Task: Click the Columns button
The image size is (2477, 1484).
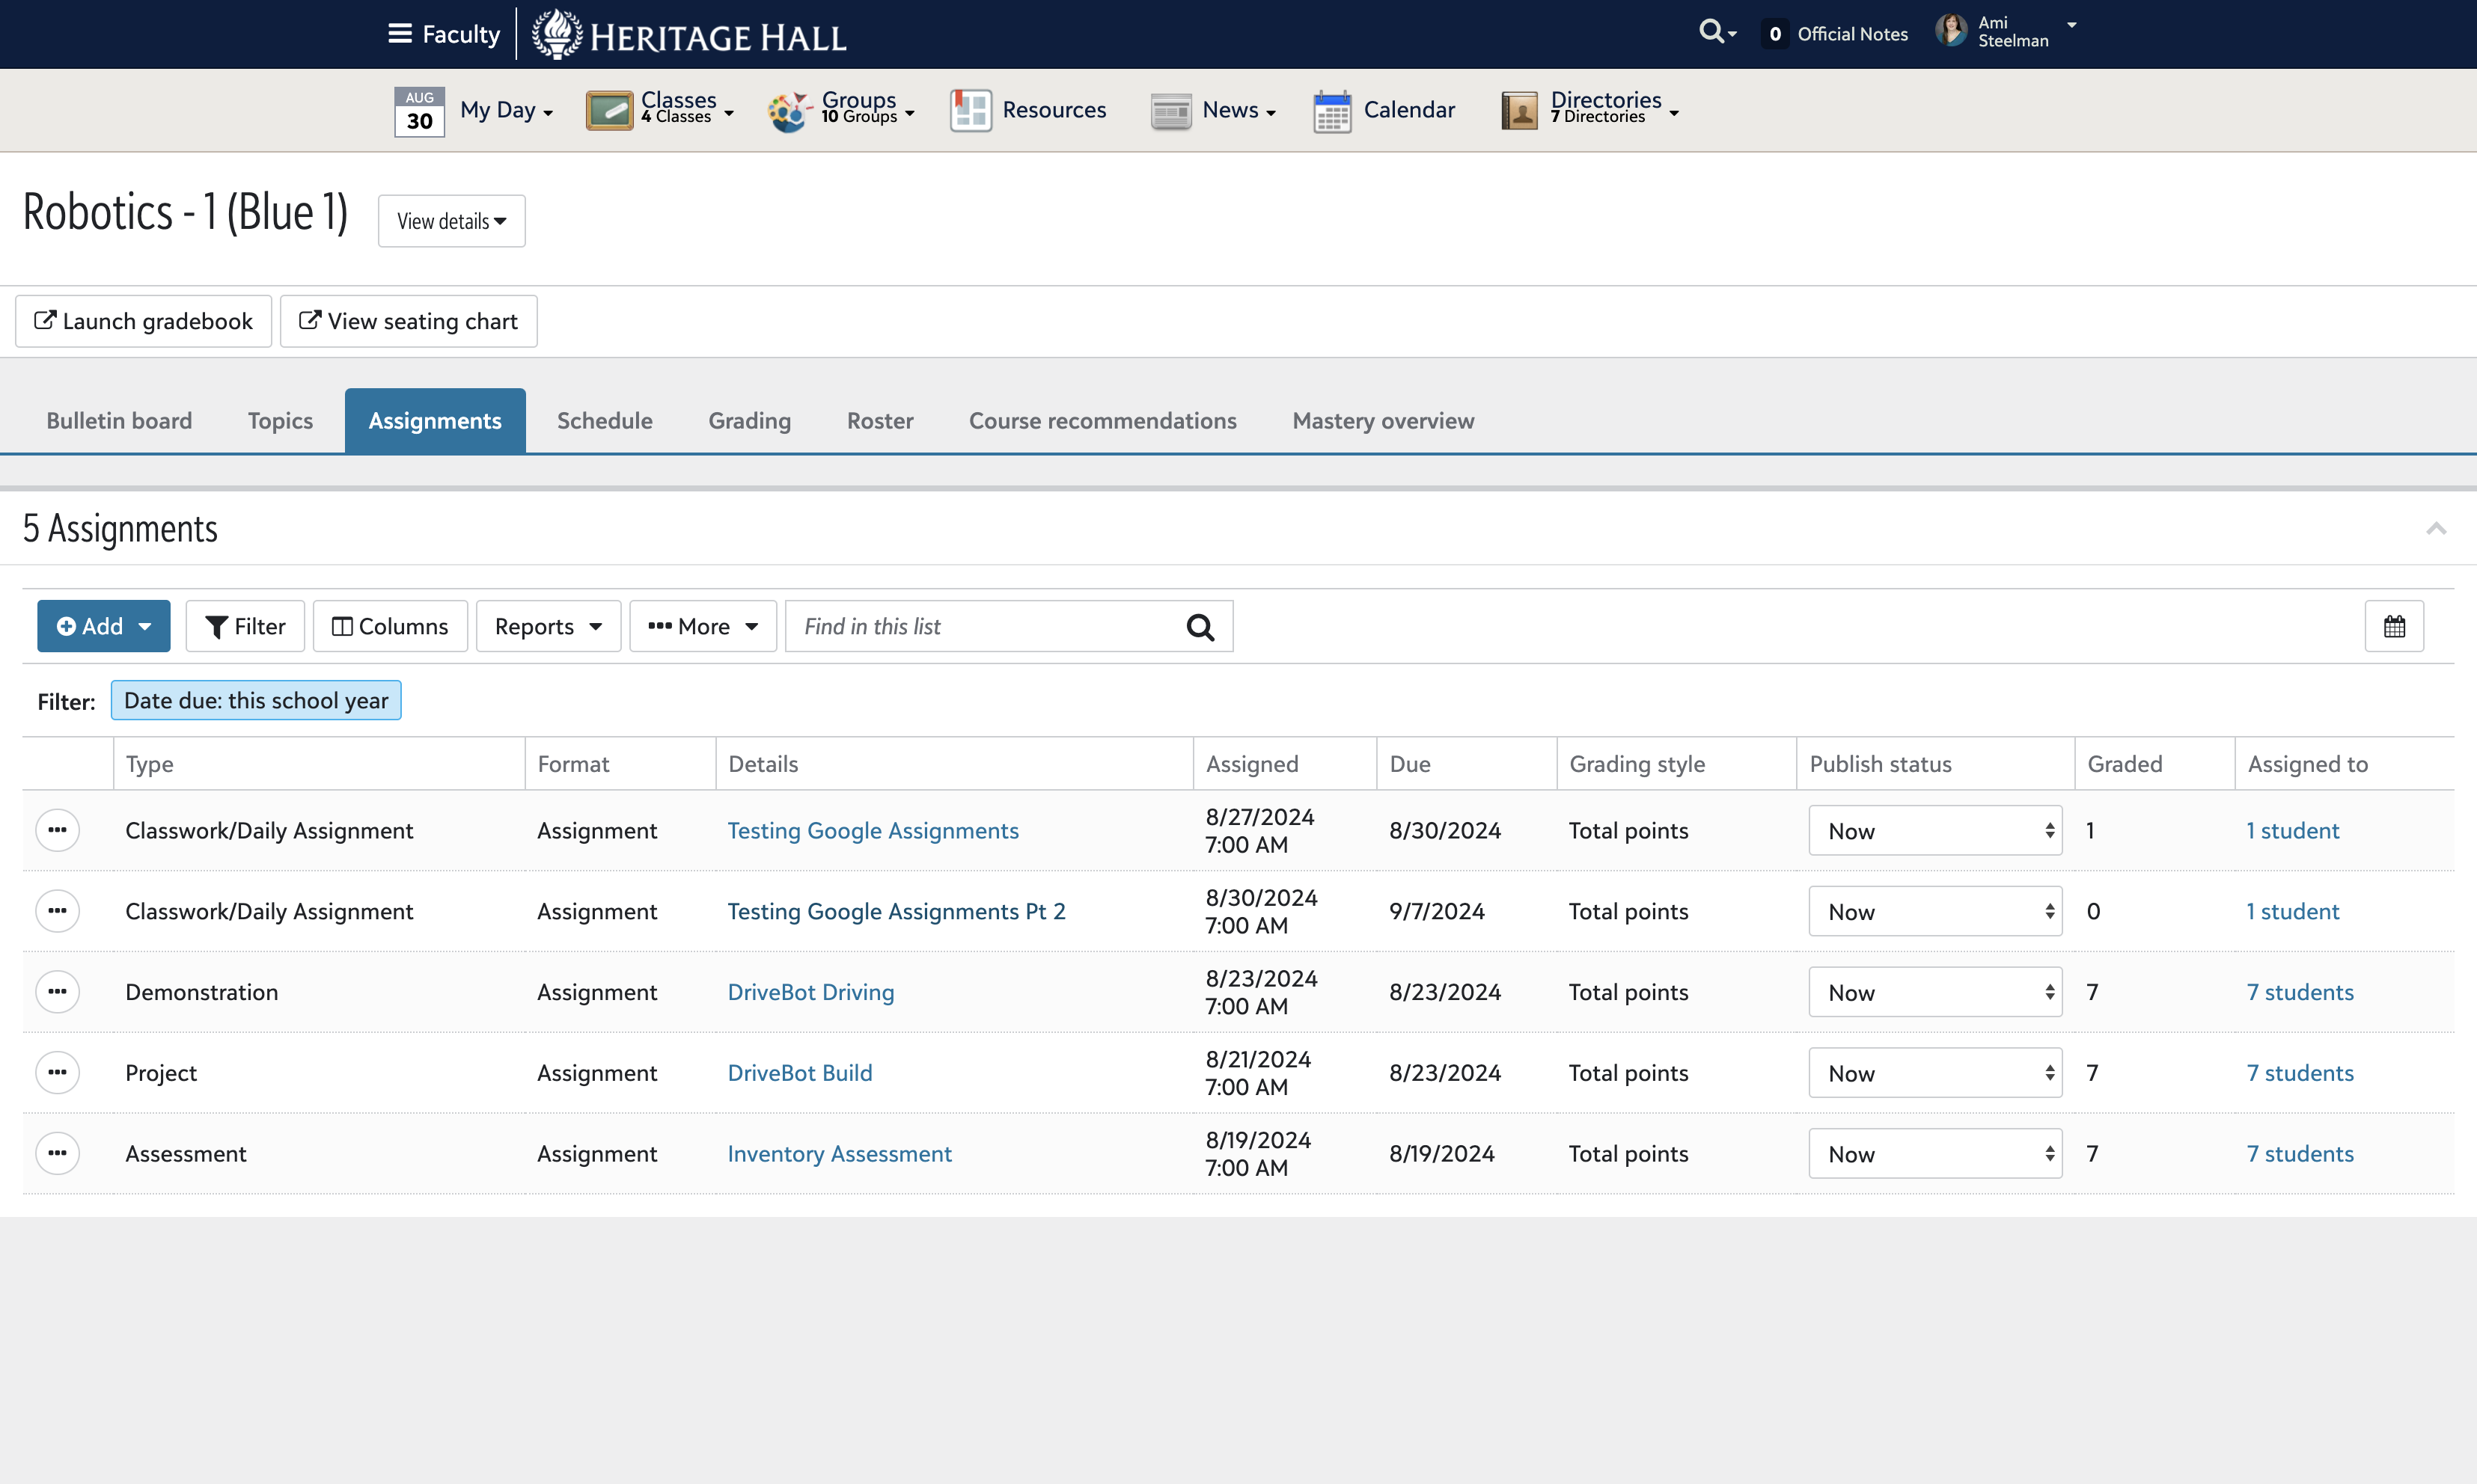Action: 390,626
